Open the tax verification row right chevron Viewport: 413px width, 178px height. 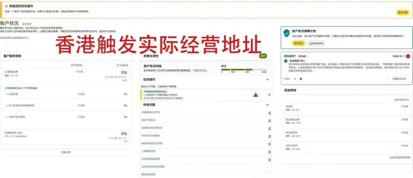tap(269, 95)
